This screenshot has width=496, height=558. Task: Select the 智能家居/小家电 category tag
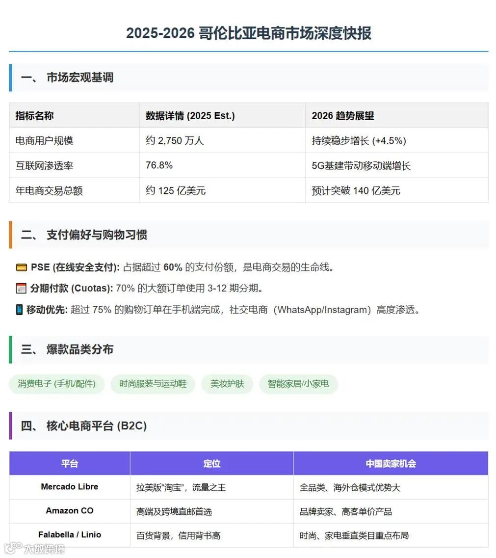298,384
